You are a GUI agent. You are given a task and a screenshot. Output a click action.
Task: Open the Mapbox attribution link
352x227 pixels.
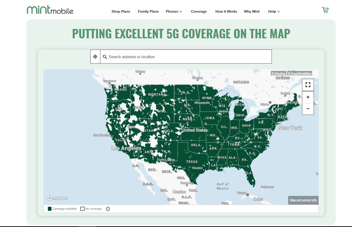(278, 73)
